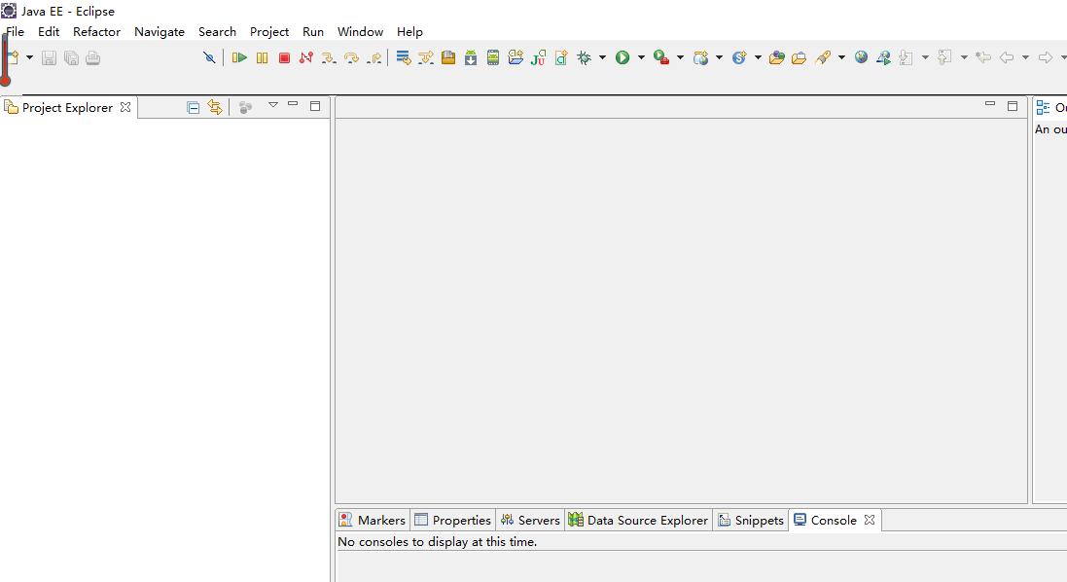Open the Android SDK Manager icon
The height and width of the screenshot is (582, 1067).
[471, 58]
